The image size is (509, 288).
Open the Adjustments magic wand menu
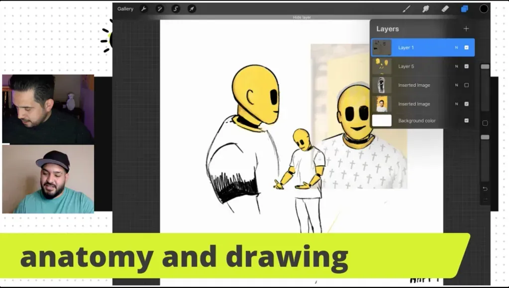click(x=160, y=9)
